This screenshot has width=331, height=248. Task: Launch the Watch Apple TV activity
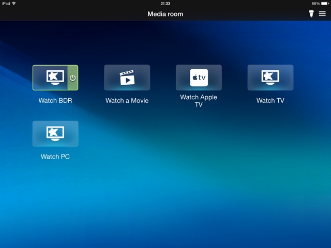(x=199, y=78)
